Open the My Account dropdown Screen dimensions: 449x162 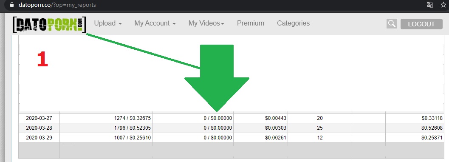click(x=155, y=23)
